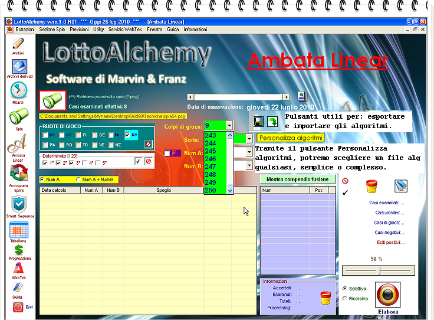
Task: Open the Estrazioni menu
Action: [25, 30]
